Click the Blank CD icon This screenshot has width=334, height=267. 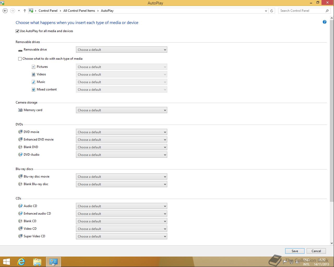[x=20, y=221]
